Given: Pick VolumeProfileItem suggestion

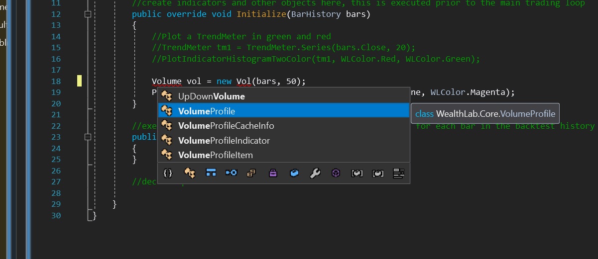Looking at the screenshot, I should click(284, 155).
